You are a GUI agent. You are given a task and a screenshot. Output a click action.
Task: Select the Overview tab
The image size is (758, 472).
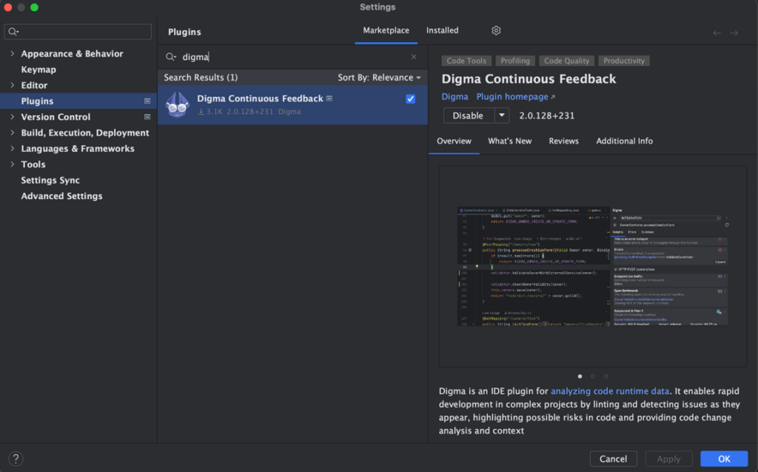[x=454, y=141]
